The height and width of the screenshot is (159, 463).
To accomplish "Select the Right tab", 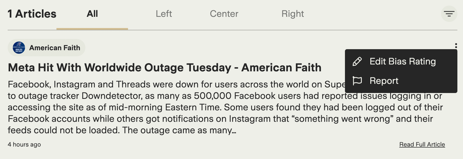I will (x=293, y=14).
